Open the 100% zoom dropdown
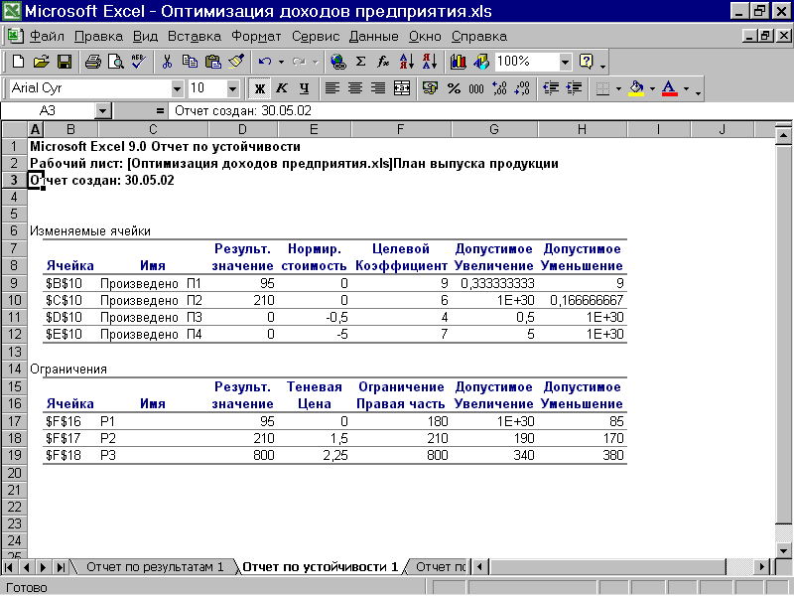The height and width of the screenshot is (596, 794). tap(565, 63)
